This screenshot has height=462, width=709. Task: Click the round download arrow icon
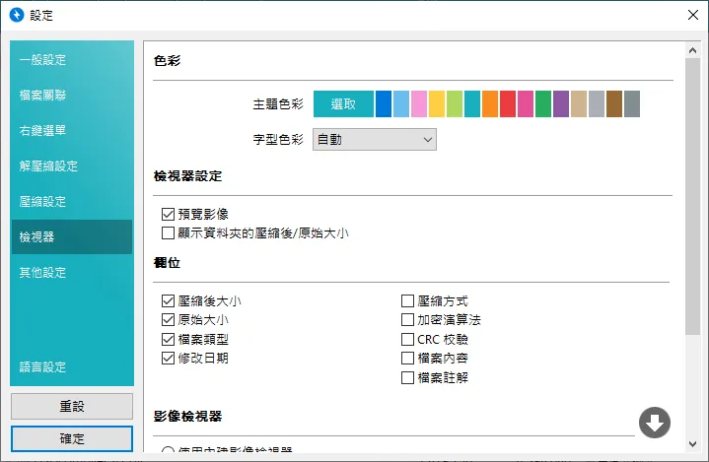click(x=655, y=423)
